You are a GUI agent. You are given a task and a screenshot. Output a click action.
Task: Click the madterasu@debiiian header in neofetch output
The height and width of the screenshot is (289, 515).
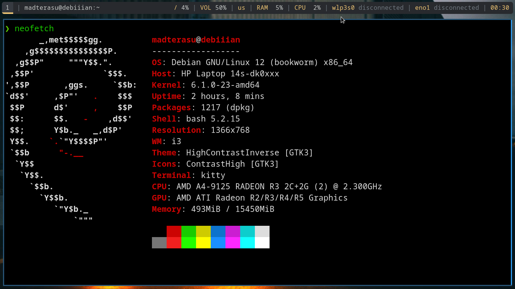click(196, 40)
